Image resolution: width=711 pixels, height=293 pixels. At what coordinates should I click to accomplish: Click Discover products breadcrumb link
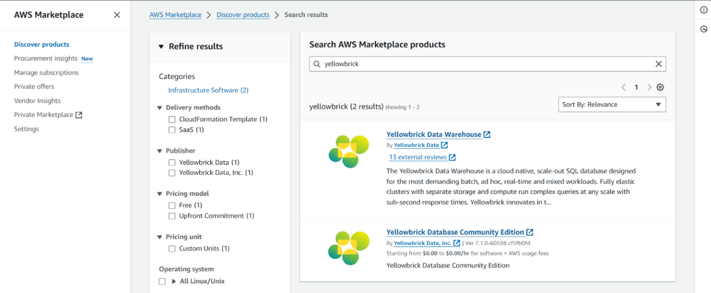point(243,15)
